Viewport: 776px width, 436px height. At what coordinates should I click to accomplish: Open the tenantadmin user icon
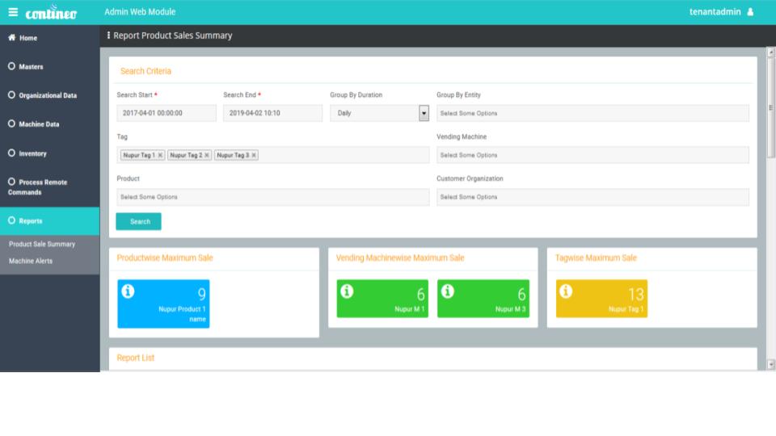[x=750, y=12]
